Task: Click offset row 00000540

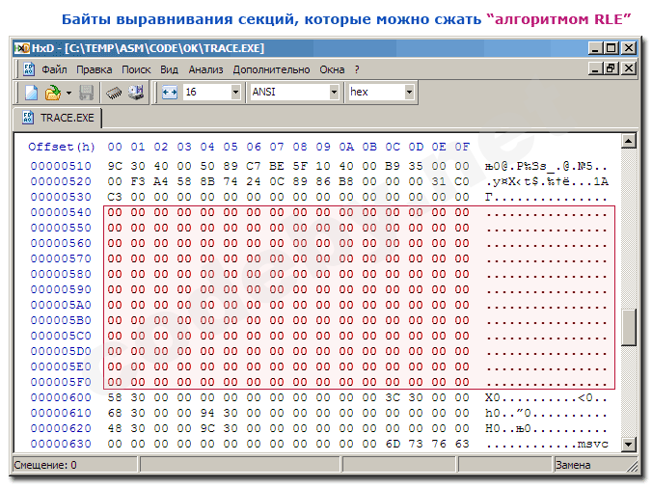Action: tap(61, 212)
